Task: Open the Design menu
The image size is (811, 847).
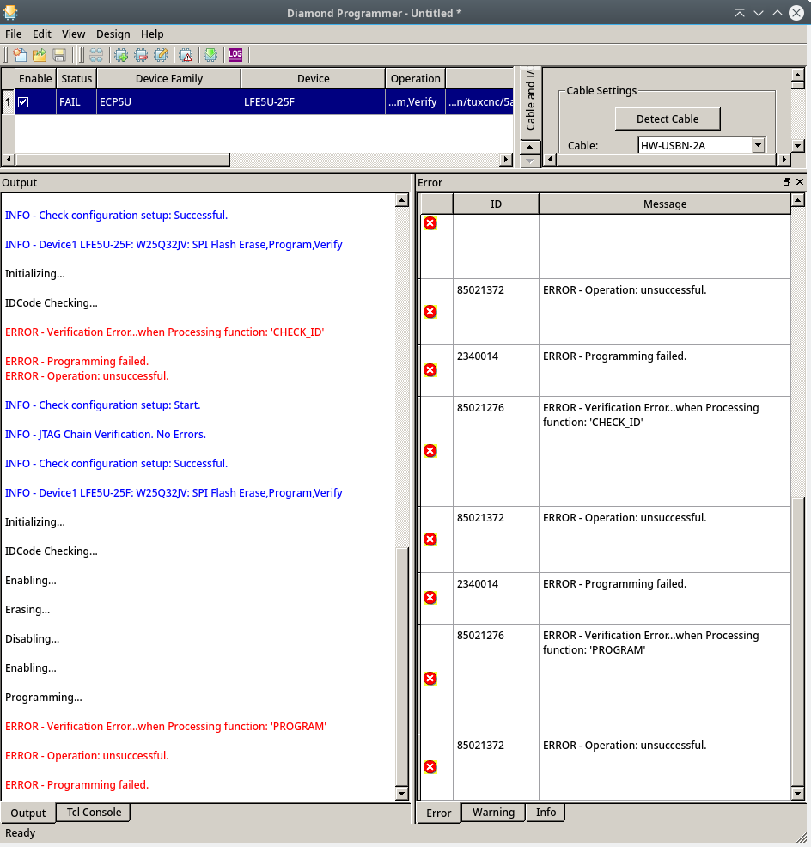Action: pyautogui.click(x=113, y=34)
